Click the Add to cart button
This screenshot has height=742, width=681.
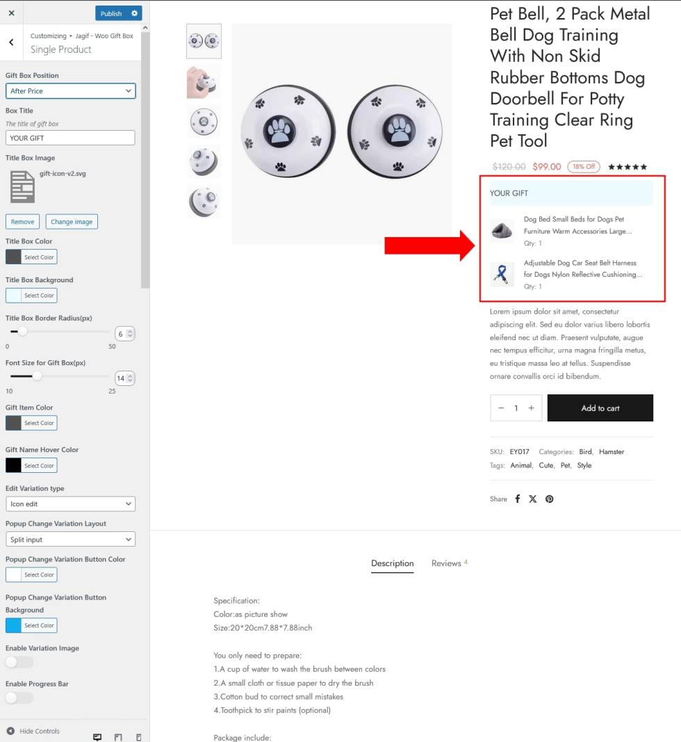click(x=600, y=408)
